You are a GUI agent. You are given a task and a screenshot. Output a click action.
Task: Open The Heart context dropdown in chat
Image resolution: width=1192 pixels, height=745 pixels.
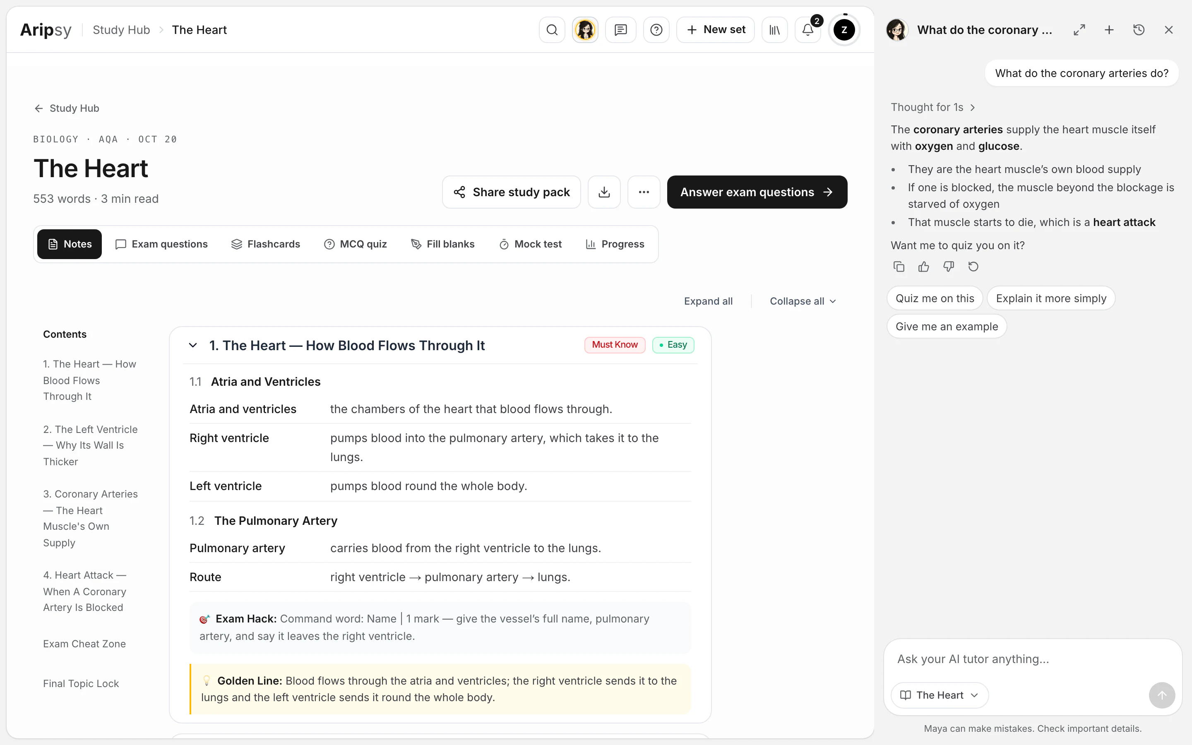(939, 695)
